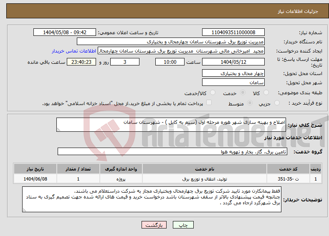Viewport: 329px width, 236px height.
Task: Toggle the اسناد خزانه اسلامی payment checkbox
Action: [x=209, y=103]
